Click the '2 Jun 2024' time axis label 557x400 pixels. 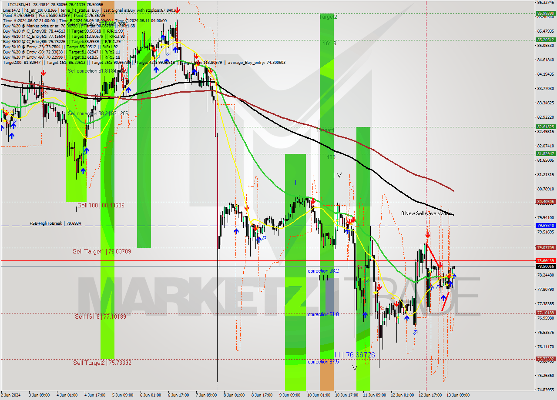(x=11, y=395)
